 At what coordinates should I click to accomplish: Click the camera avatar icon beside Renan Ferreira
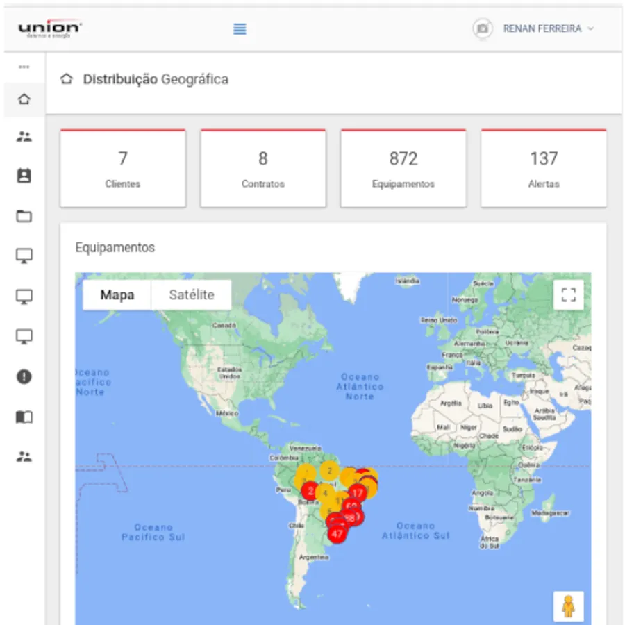(x=482, y=29)
